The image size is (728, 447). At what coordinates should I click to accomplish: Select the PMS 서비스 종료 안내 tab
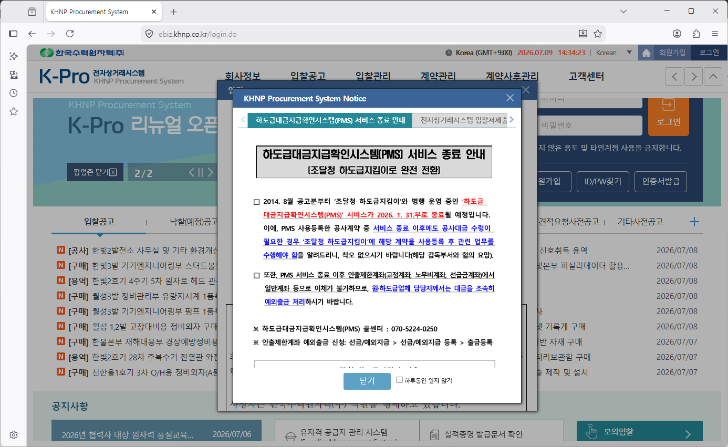(330, 120)
